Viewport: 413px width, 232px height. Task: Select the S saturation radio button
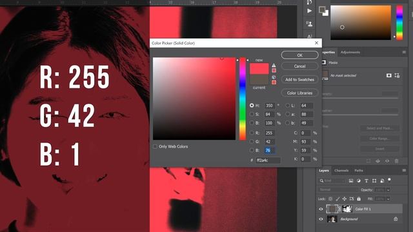pos(252,114)
